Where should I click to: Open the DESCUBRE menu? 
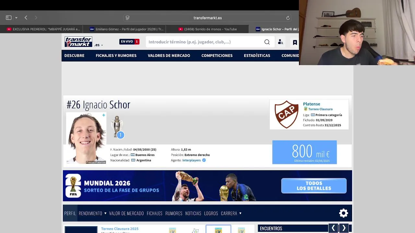coord(74,56)
